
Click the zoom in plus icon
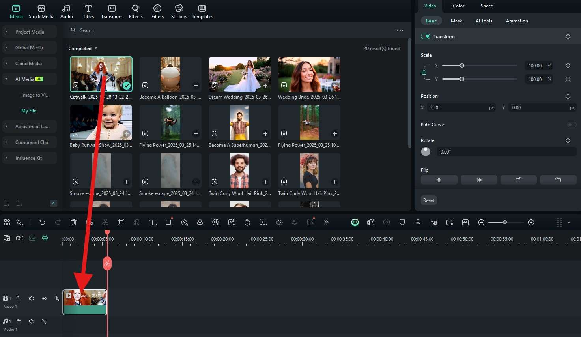(531, 222)
